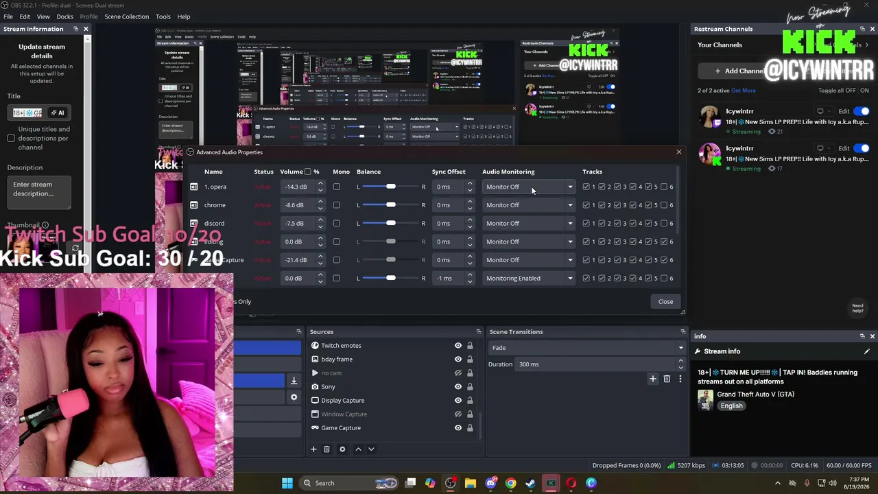Viewport: 878px width, 494px height.
Task: Toggle visibility of Game Capture source
Action: [458, 427]
